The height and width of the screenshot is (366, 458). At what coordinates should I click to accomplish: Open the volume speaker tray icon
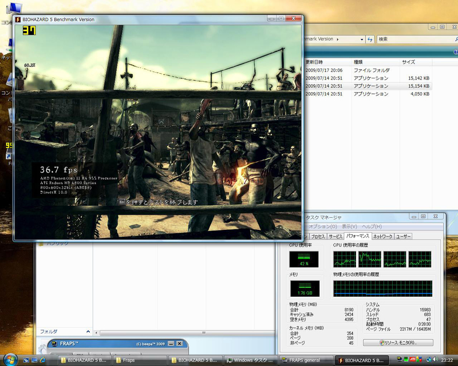(435, 360)
